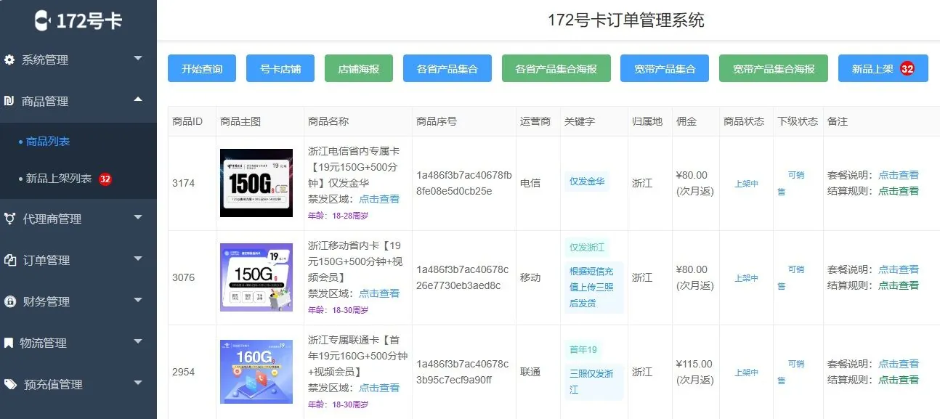Click the 各省产品集合海报 button
Screen dimensions: 940x419
pos(556,69)
